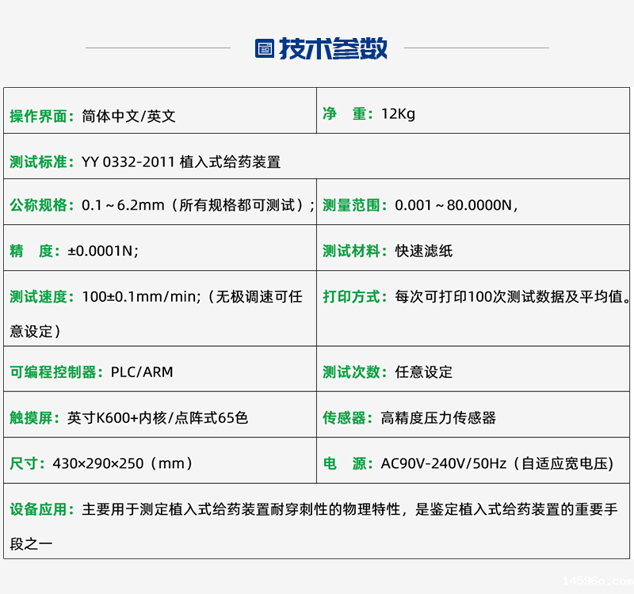
Task: Click the 可编程控制器 PLC/ARM value
Action: [142, 371]
